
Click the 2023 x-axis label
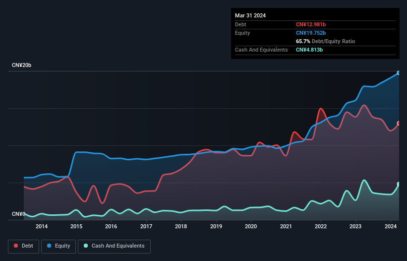(x=355, y=226)
